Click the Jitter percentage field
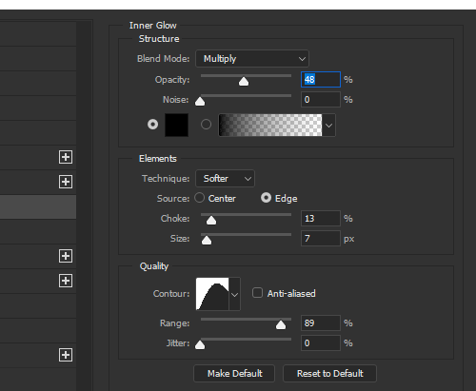 pyautogui.click(x=321, y=342)
